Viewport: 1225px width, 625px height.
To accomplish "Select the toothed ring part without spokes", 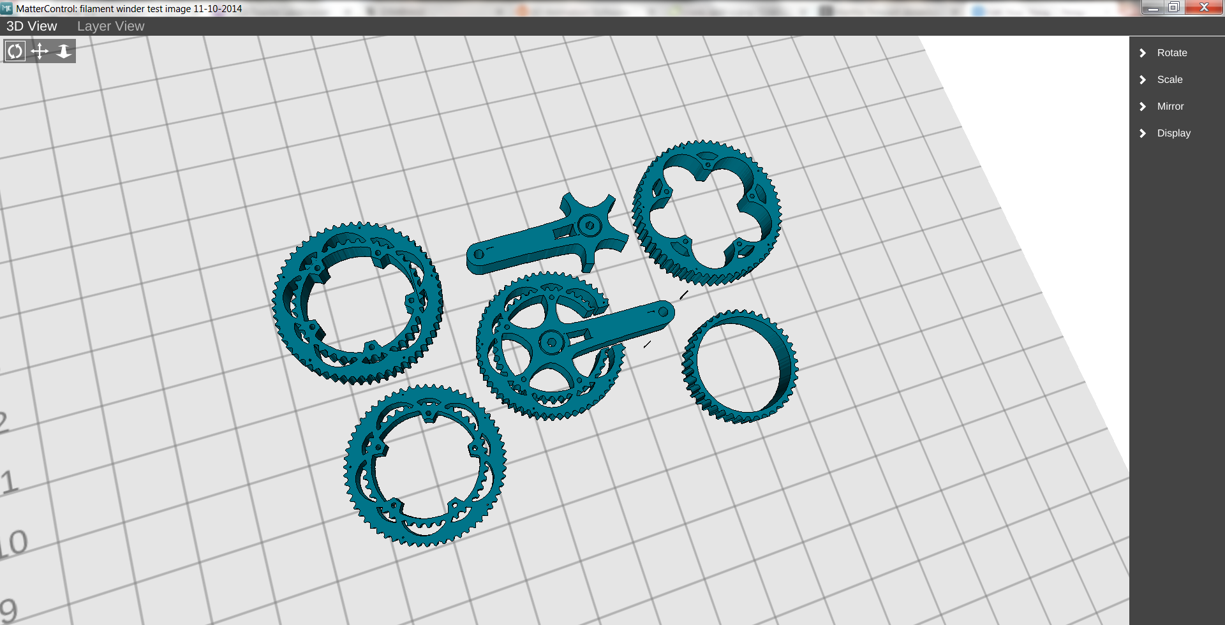I will tap(740, 367).
